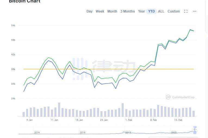Open the three-dots more options menu

(x=194, y=11)
